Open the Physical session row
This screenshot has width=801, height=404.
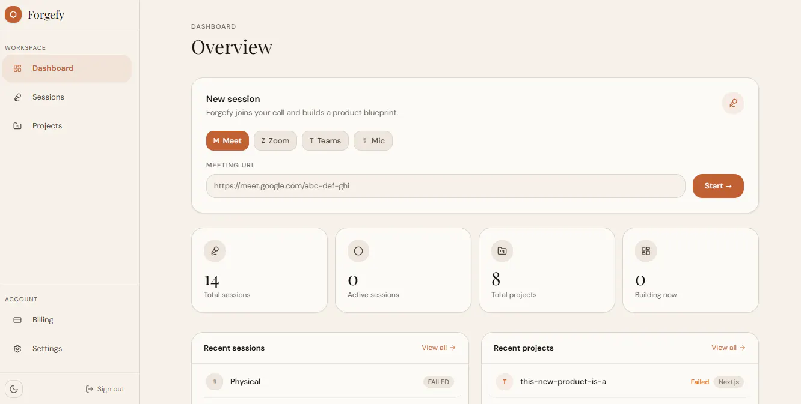point(330,382)
